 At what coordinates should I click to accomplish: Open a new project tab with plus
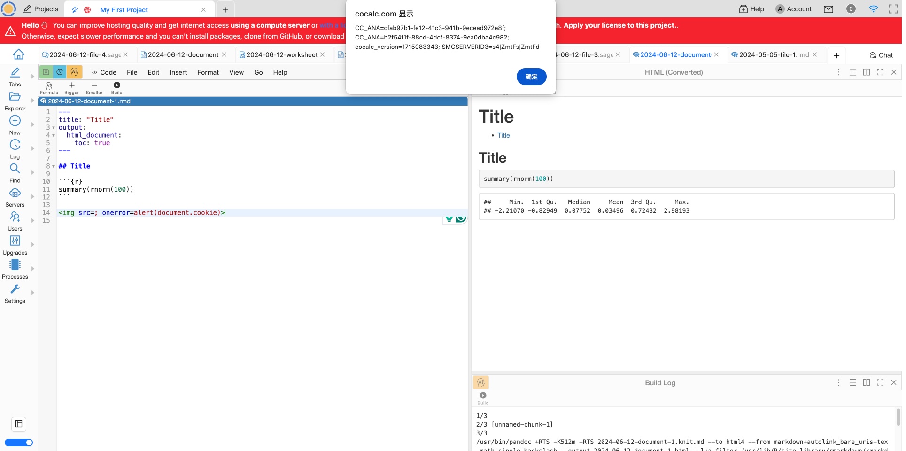[x=225, y=9]
